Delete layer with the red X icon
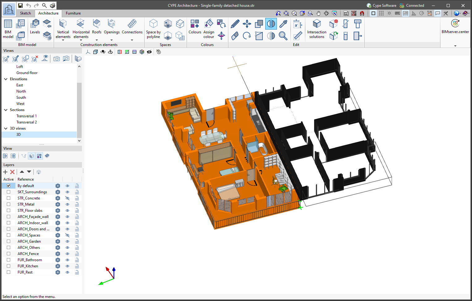472x301 pixels. pos(12,172)
